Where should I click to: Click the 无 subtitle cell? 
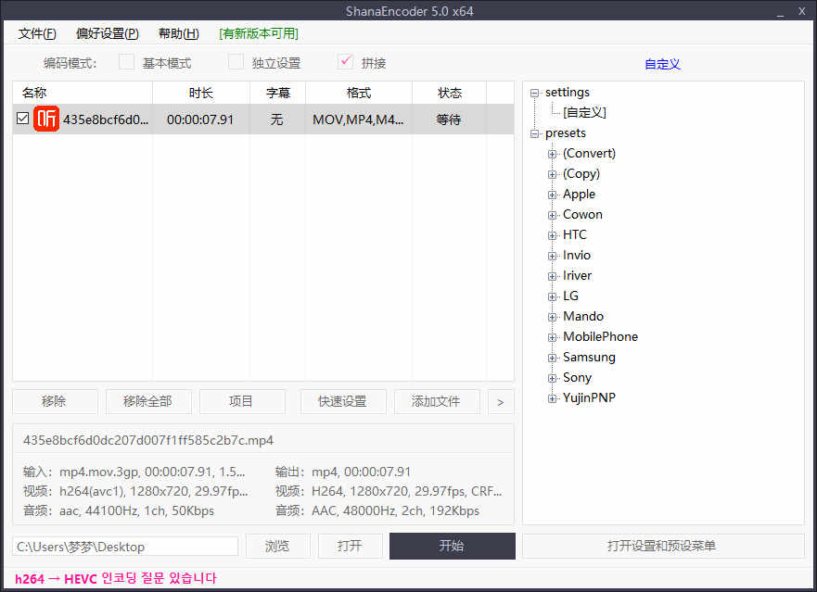click(276, 120)
